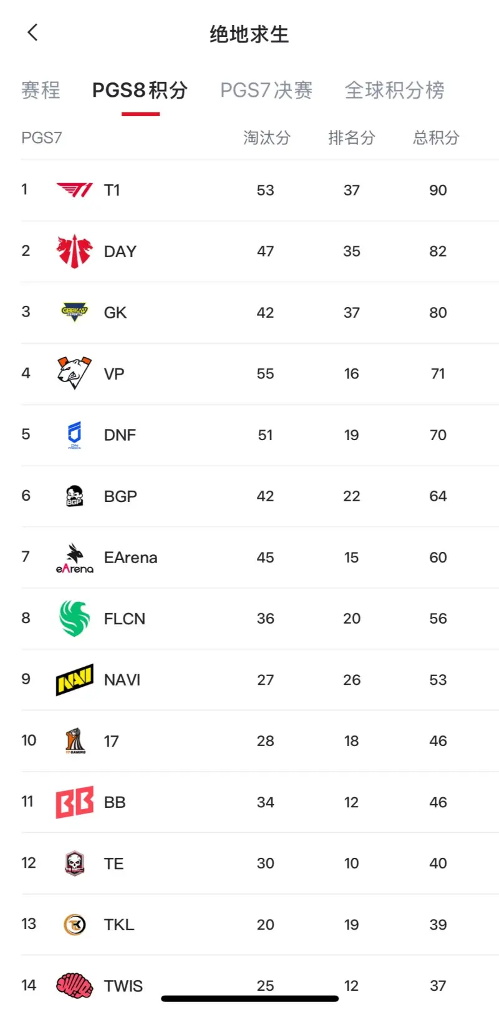This screenshot has width=499, height=1012.
Task: Open the FLCN falcon logo
Action: point(74,618)
